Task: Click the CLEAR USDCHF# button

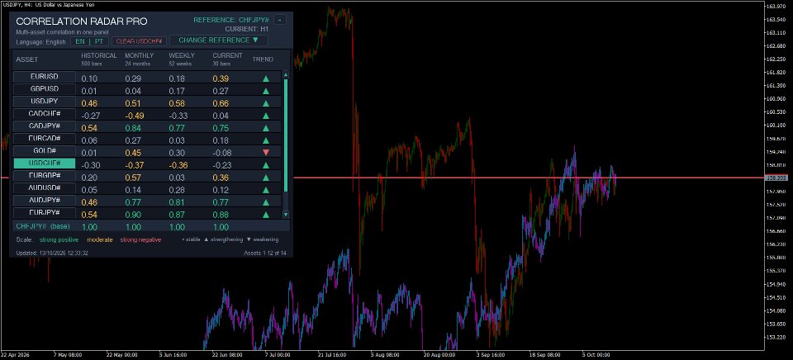Action: point(139,41)
